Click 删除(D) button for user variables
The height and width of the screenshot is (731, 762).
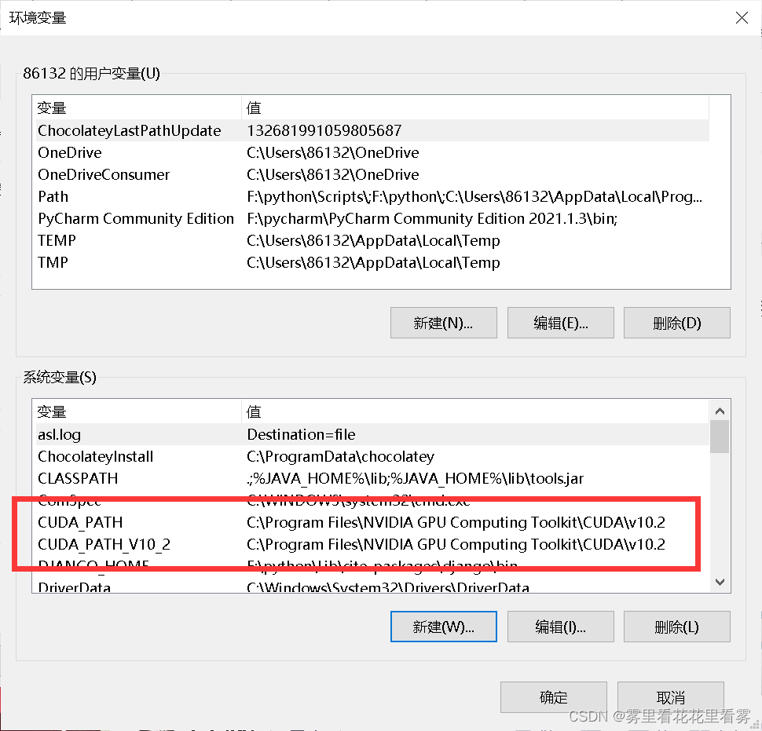676,323
